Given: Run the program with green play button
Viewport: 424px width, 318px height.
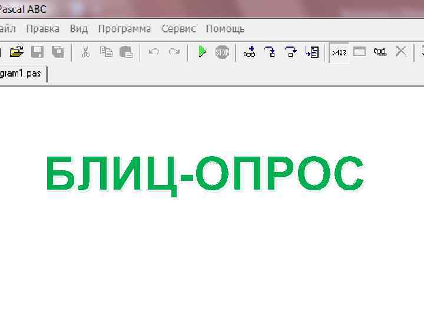Looking at the screenshot, I should pos(202,52).
